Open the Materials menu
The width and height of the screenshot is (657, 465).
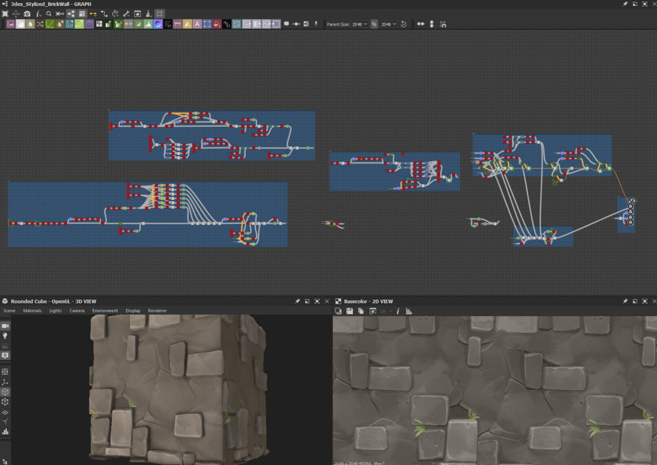coord(32,311)
